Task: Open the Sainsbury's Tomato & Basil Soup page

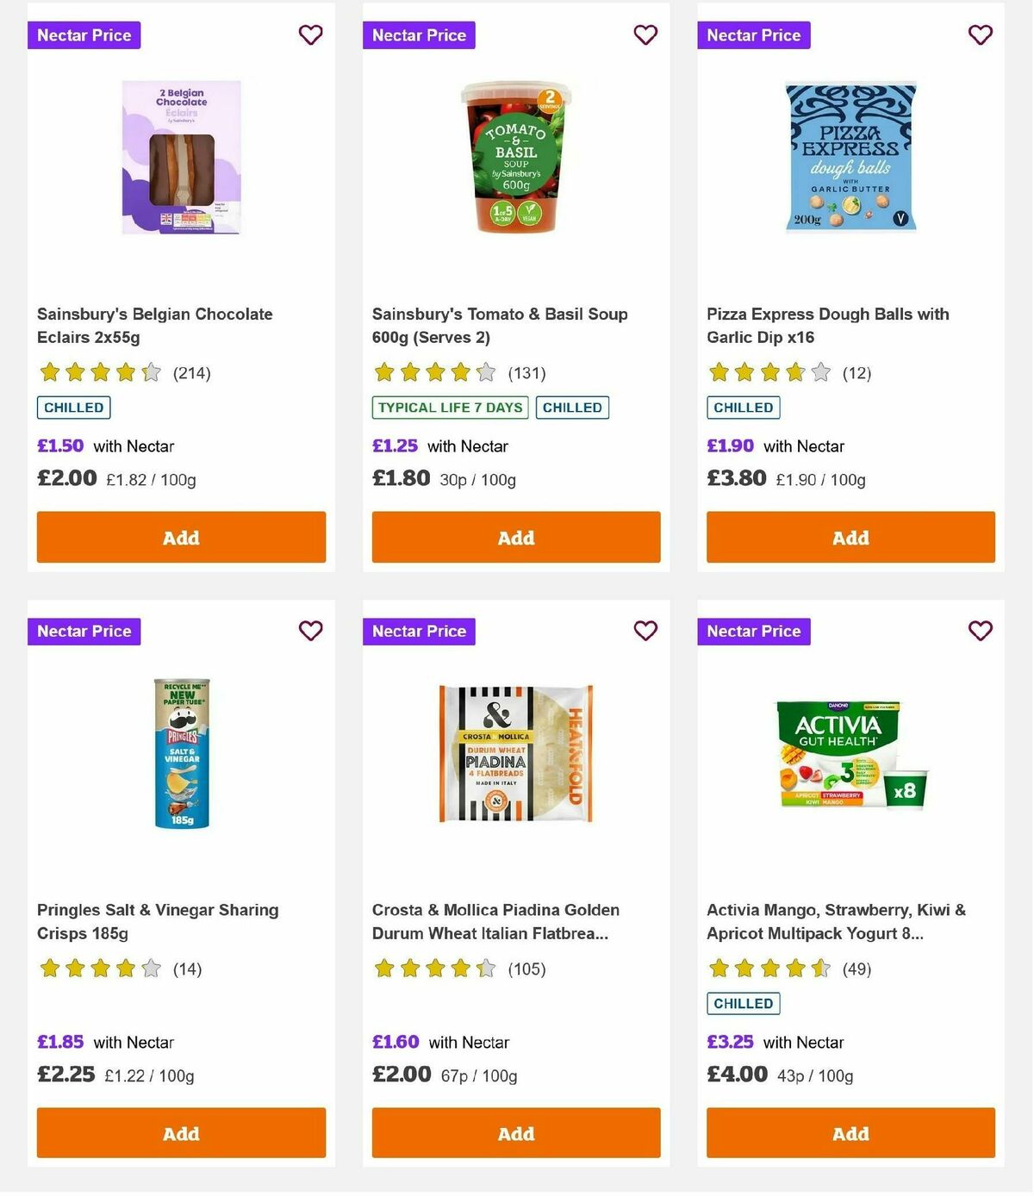Action: click(499, 325)
